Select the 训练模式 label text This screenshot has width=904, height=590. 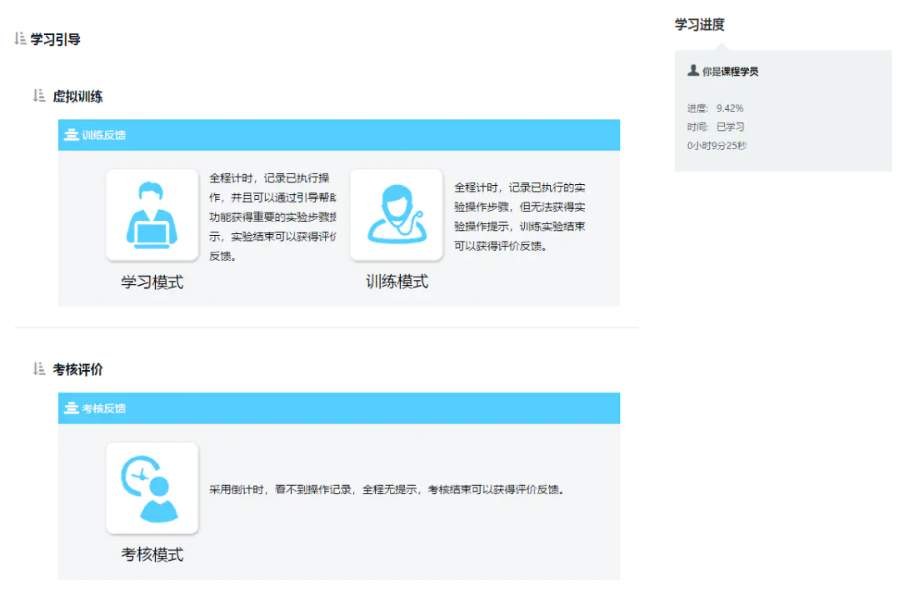coord(397,281)
